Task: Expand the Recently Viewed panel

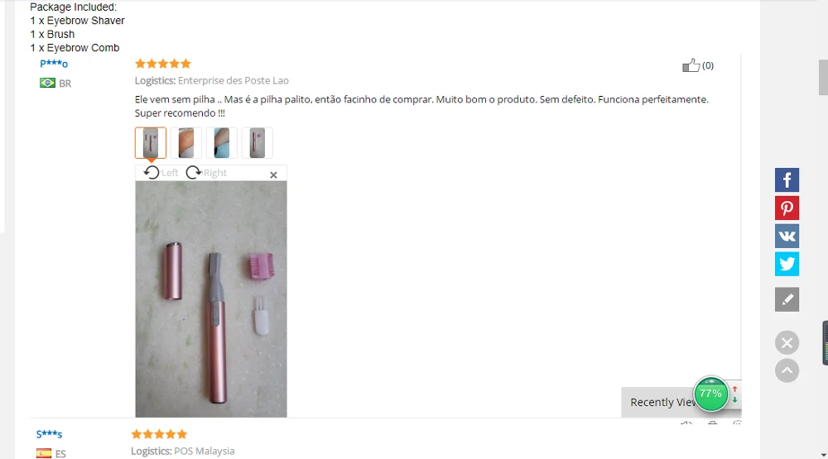Action: pos(662,402)
